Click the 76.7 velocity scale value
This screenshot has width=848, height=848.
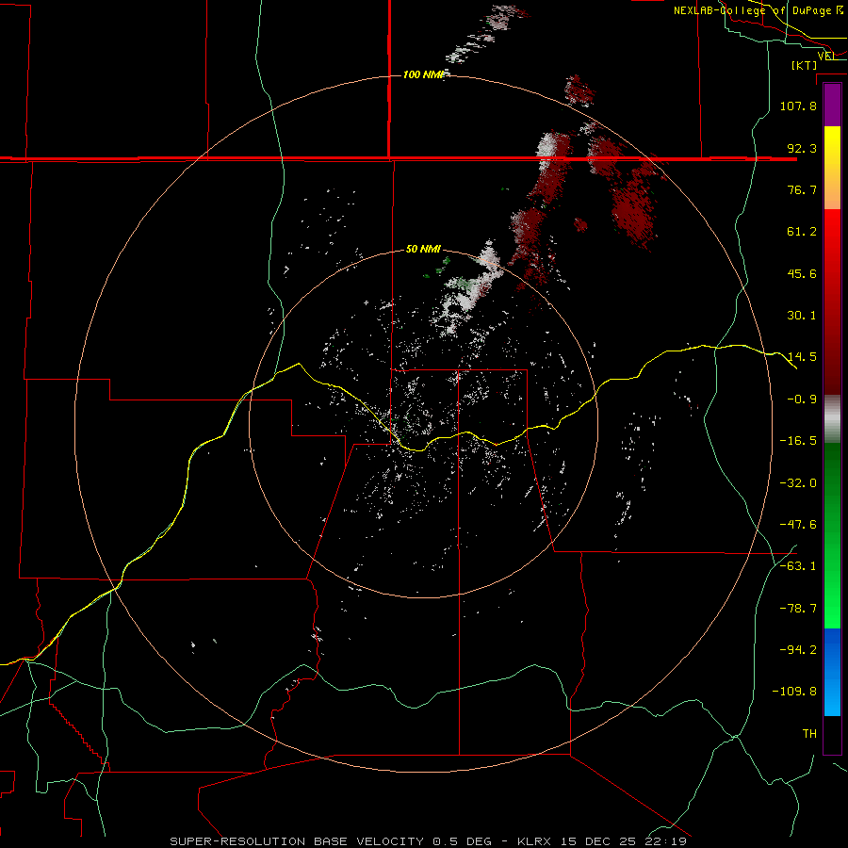tap(802, 189)
